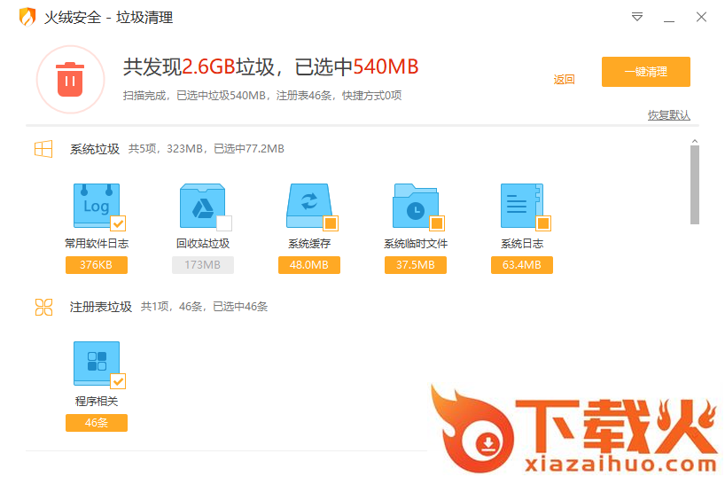This screenshot has height=477, width=725.
Task: Select the 系统日志 document icon
Action: 520,206
